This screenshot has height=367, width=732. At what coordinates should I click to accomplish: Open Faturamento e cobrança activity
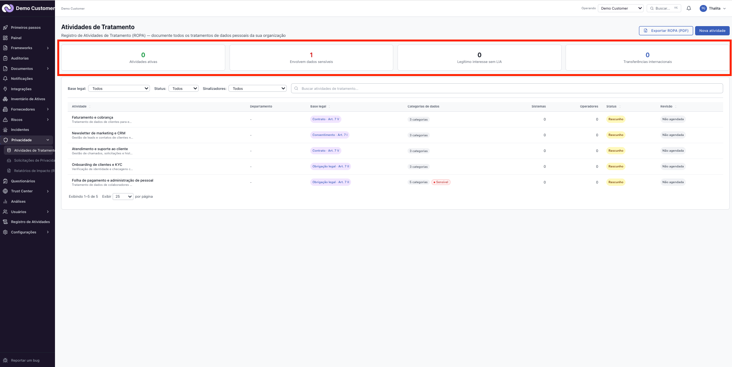[x=92, y=117]
